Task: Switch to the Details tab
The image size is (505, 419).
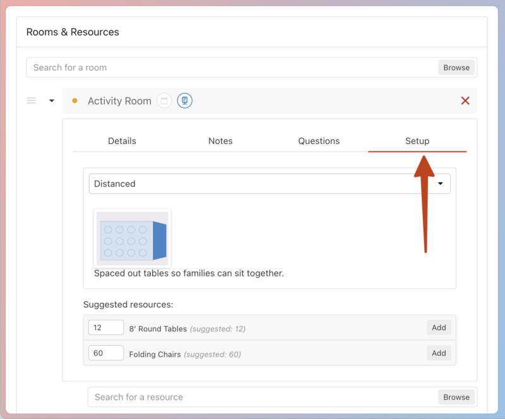Action: click(x=122, y=141)
